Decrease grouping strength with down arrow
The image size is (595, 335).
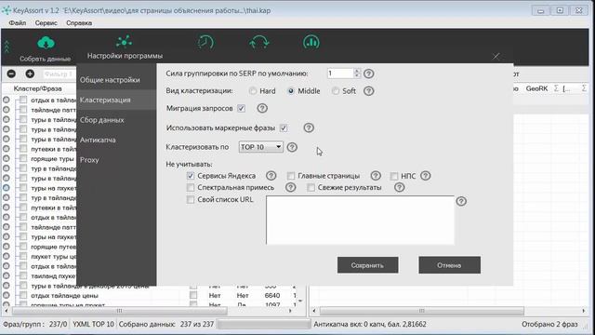(357, 76)
